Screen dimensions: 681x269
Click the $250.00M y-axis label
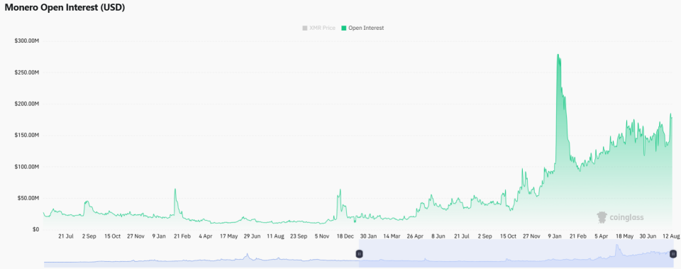tap(27, 72)
